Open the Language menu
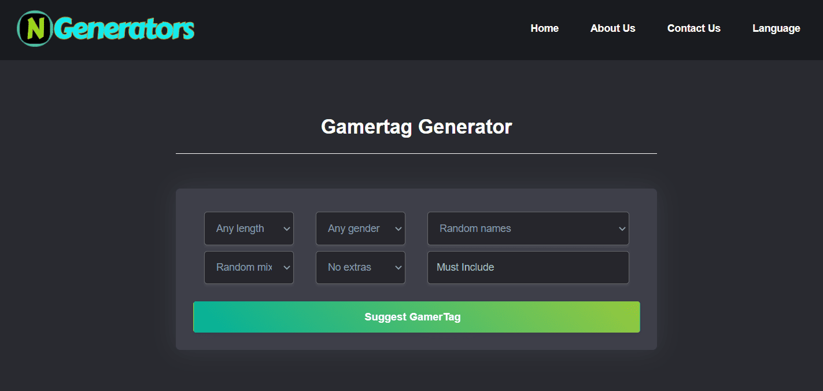The height and width of the screenshot is (391, 823). (x=776, y=28)
